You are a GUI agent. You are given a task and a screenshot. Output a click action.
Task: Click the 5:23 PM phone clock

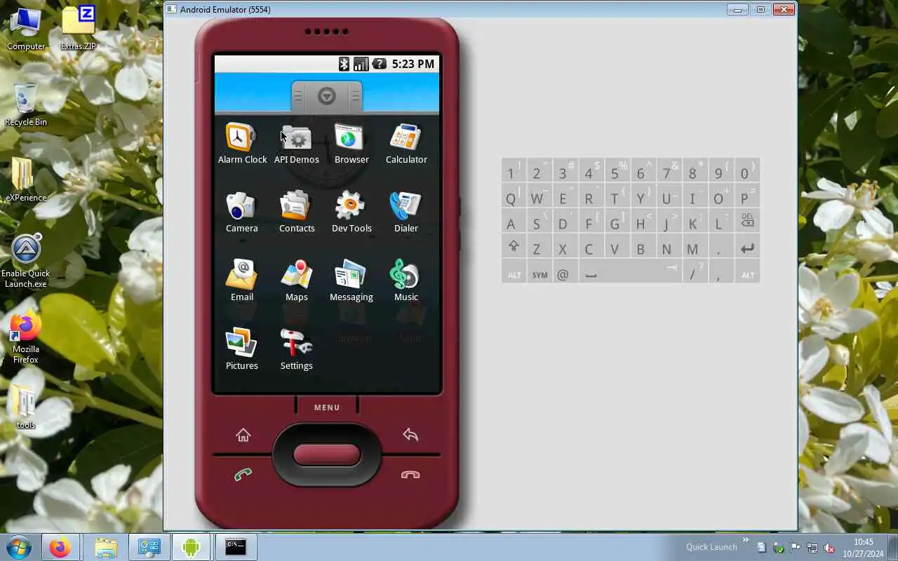(413, 64)
